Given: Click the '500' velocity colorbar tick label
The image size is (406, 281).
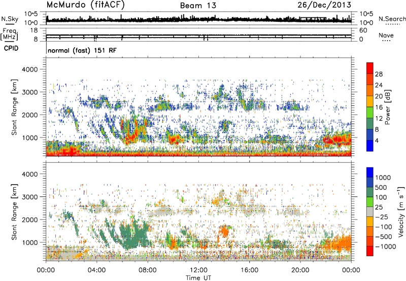Looking at the screenshot, I should (x=381, y=187).
